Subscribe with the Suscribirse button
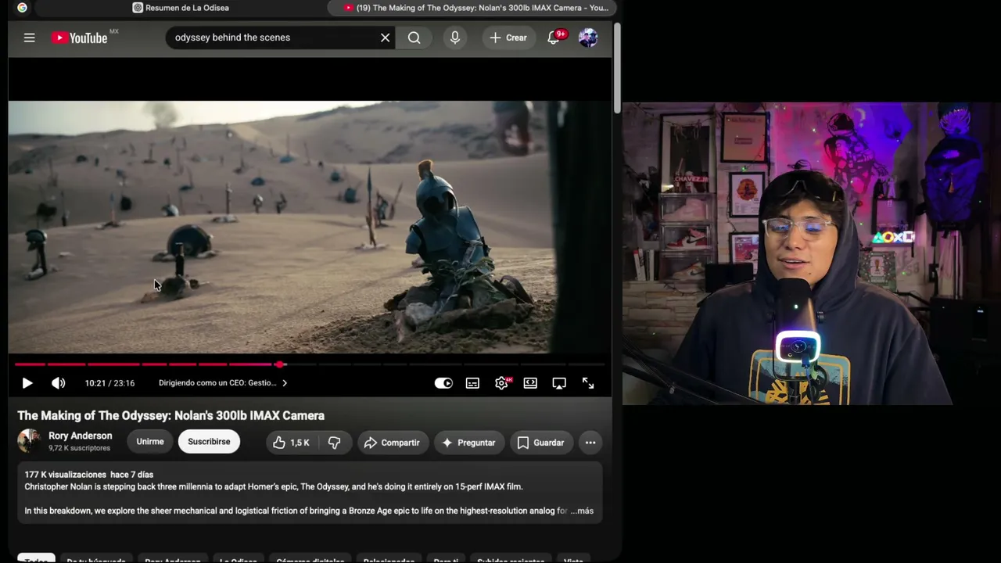 pyautogui.click(x=209, y=442)
